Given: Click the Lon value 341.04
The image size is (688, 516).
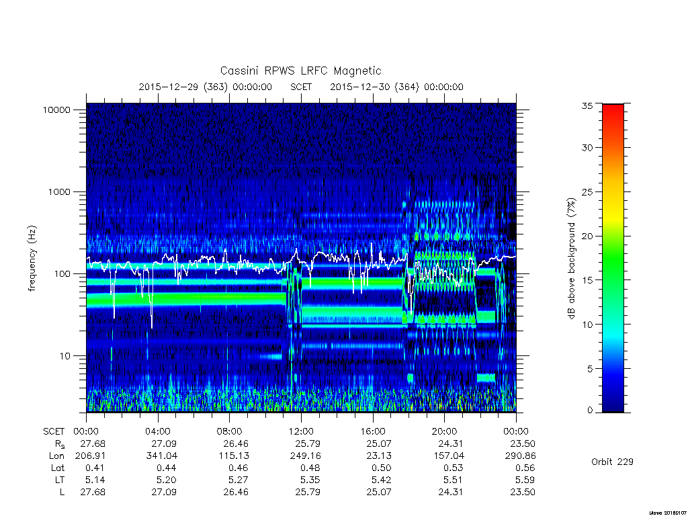Looking at the screenshot, I should 162,456.
